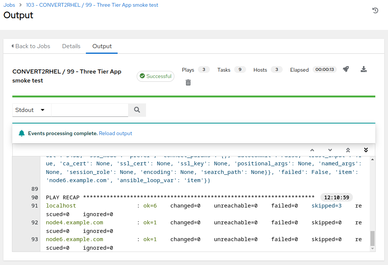The image size is (388, 265).
Task: Click the output scrollbar down arrow
Action: click(372, 249)
